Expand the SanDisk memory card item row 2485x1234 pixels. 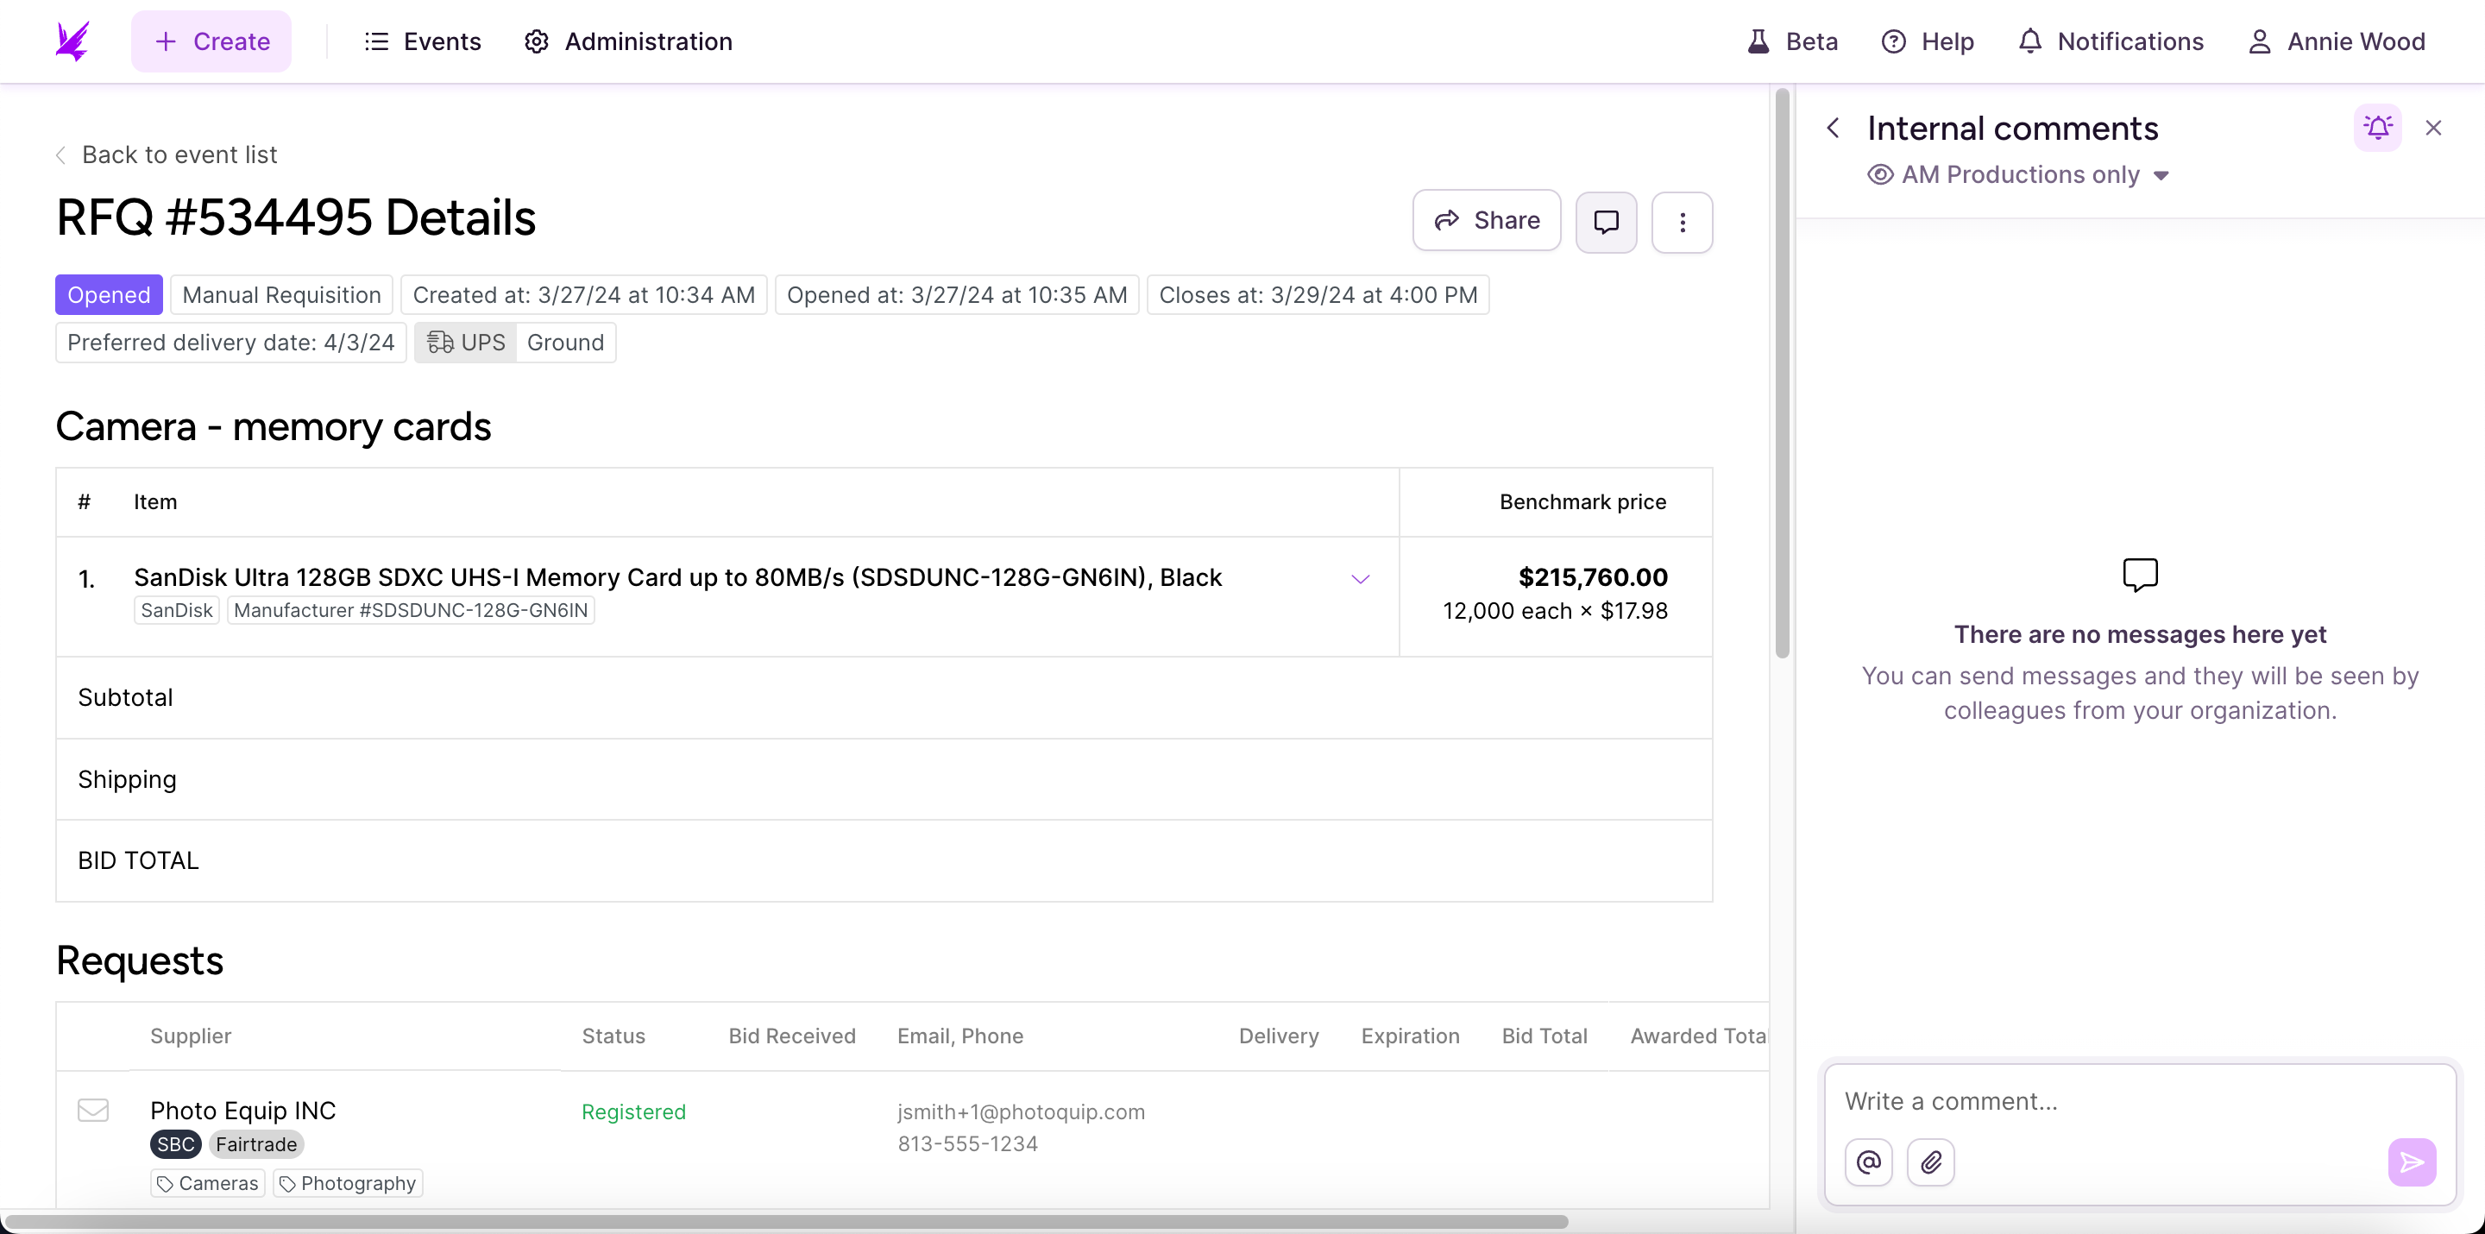tap(1360, 579)
